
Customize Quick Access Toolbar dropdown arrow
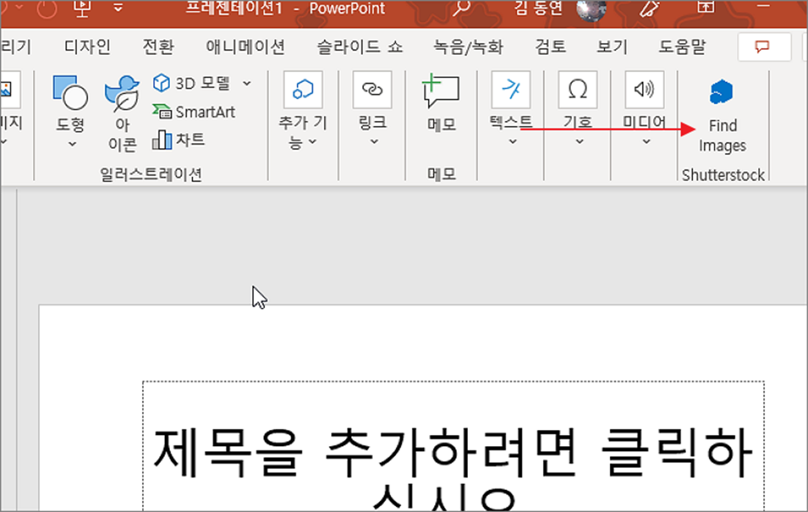118,8
